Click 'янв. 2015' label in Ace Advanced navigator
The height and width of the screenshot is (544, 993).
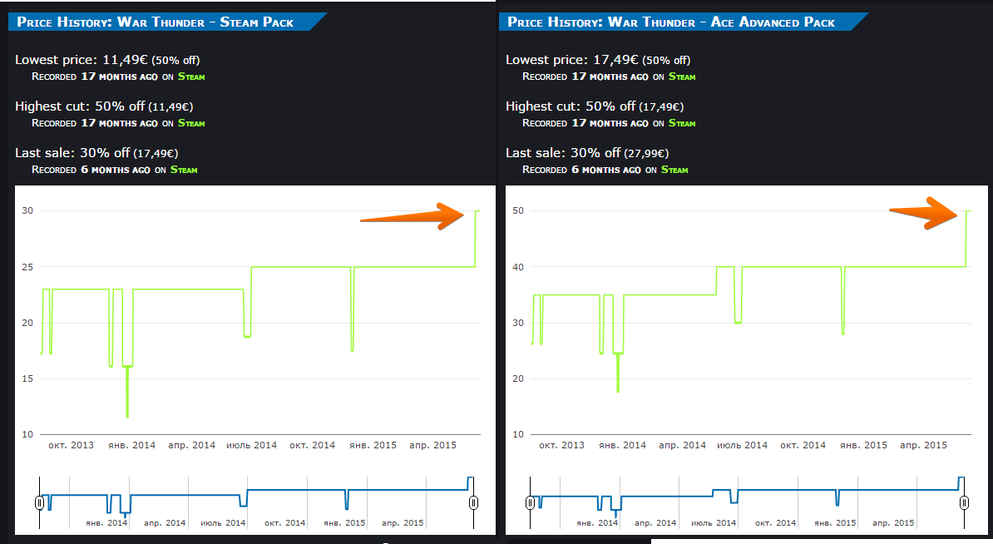tap(835, 523)
